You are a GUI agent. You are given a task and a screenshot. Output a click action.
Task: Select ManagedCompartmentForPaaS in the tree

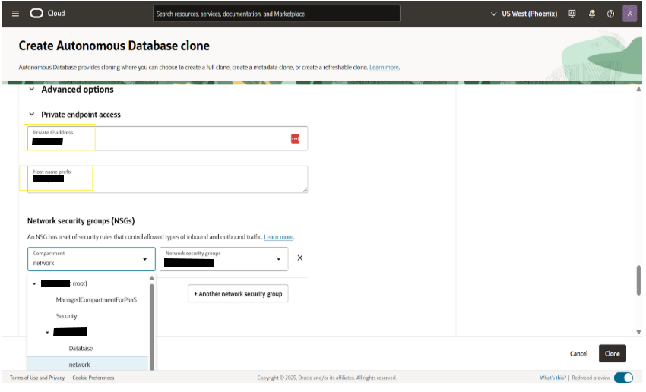click(x=96, y=299)
